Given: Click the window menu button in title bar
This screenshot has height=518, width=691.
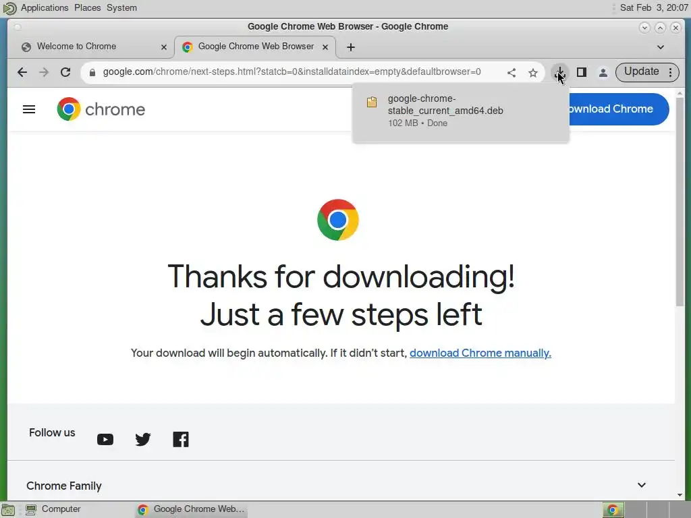Looking at the screenshot, I should [x=18, y=27].
